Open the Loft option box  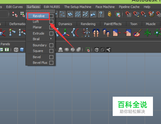(x=52, y=22)
